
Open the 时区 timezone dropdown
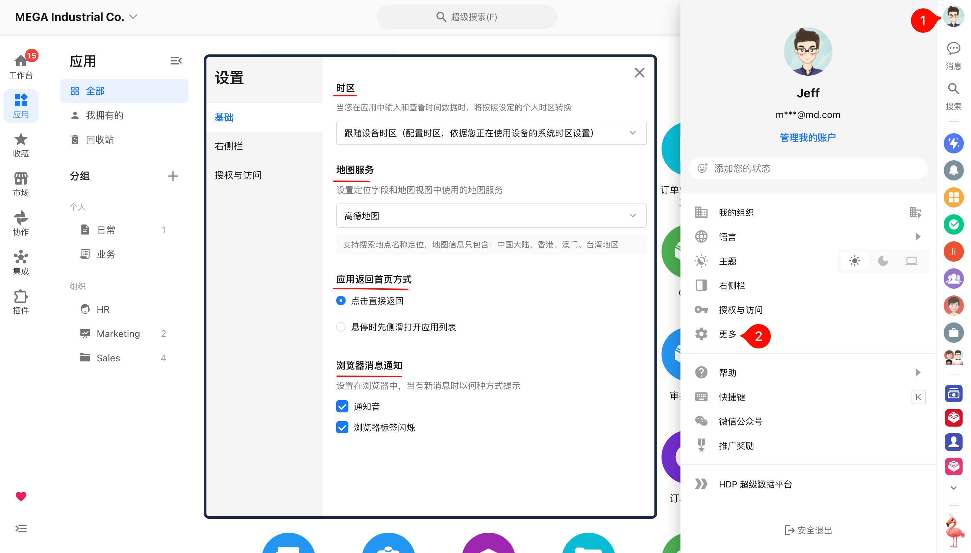(x=491, y=133)
